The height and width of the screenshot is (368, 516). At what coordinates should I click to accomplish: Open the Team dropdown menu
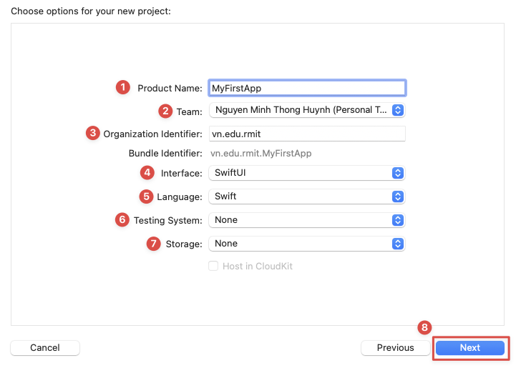[307, 110]
